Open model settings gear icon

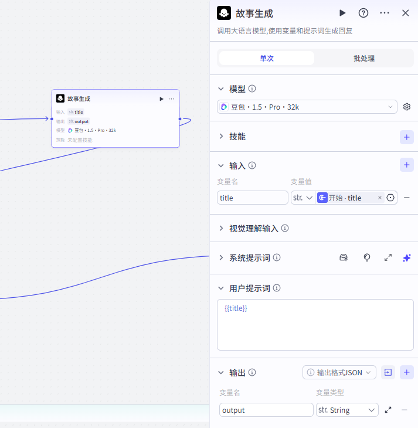tap(406, 107)
